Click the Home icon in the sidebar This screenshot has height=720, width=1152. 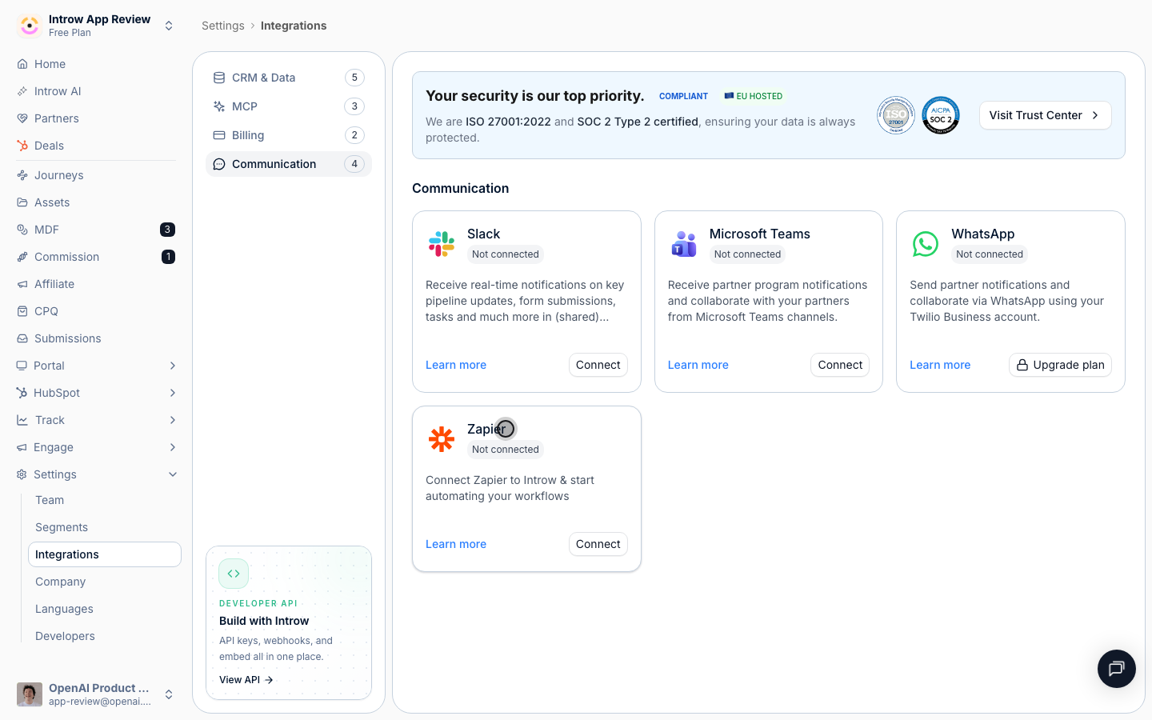click(x=22, y=64)
